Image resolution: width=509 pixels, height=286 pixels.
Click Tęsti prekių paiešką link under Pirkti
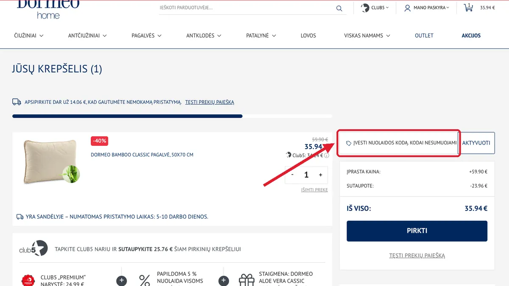click(x=417, y=255)
